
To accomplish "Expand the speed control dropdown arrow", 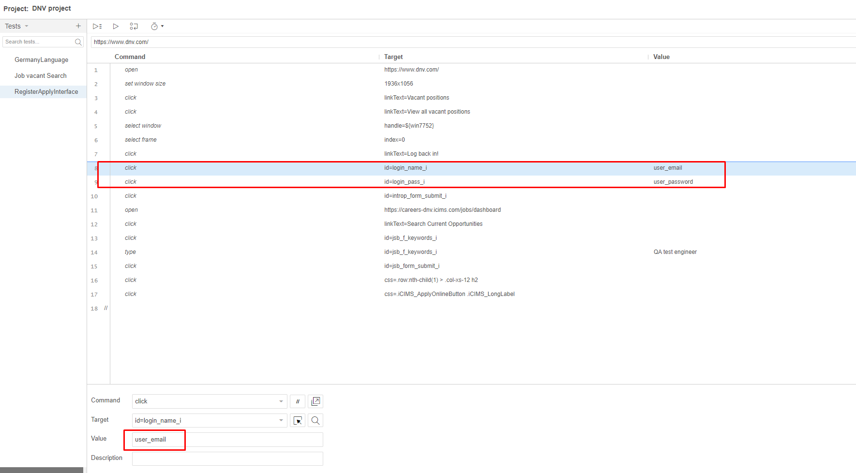I will click(163, 26).
